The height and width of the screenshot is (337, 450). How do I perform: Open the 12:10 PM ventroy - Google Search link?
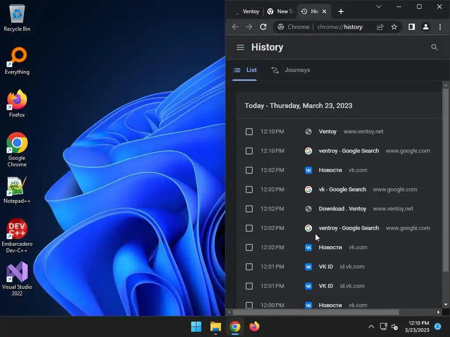tap(348, 151)
